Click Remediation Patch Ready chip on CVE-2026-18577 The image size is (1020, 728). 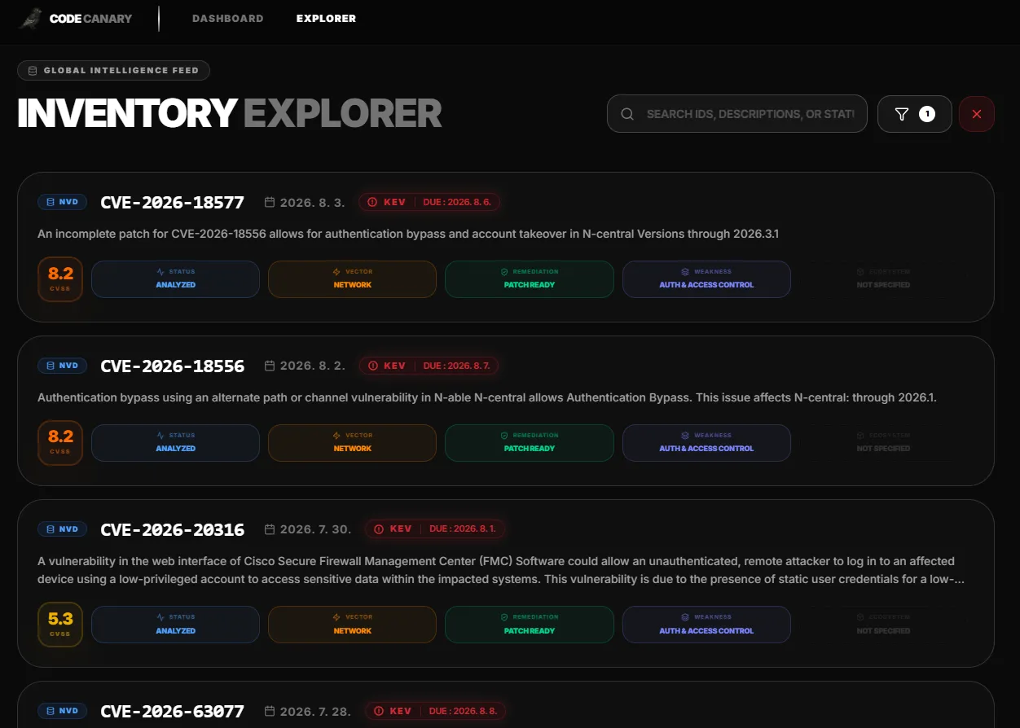coord(529,279)
